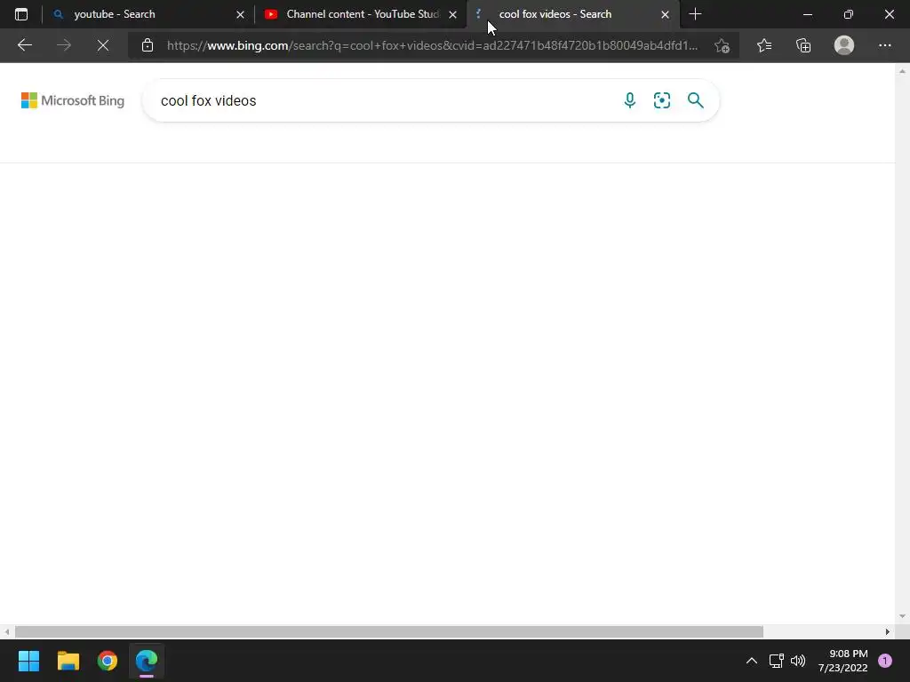Open volume control tray icon
This screenshot has width=910, height=682.
(x=798, y=661)
